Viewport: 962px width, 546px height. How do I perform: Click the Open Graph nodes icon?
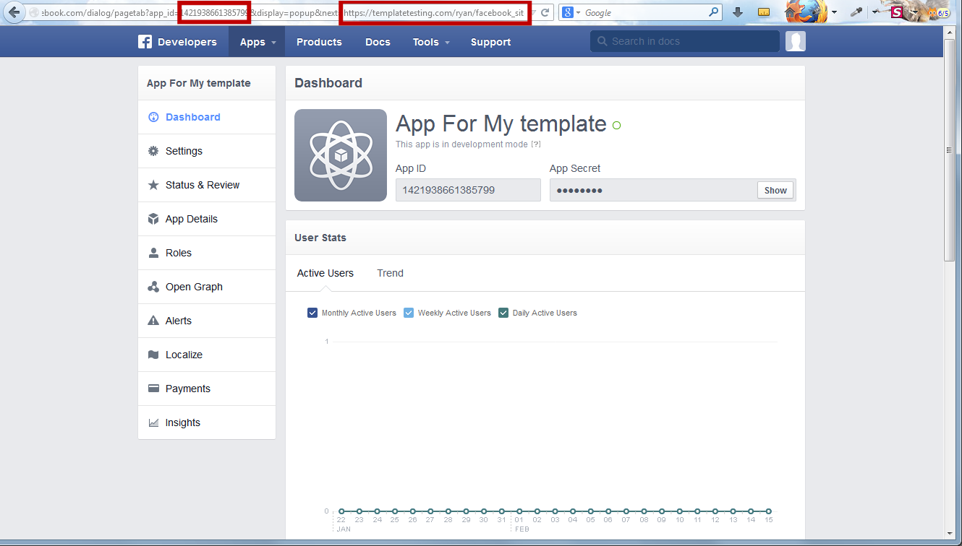click(x=153, y=287)
